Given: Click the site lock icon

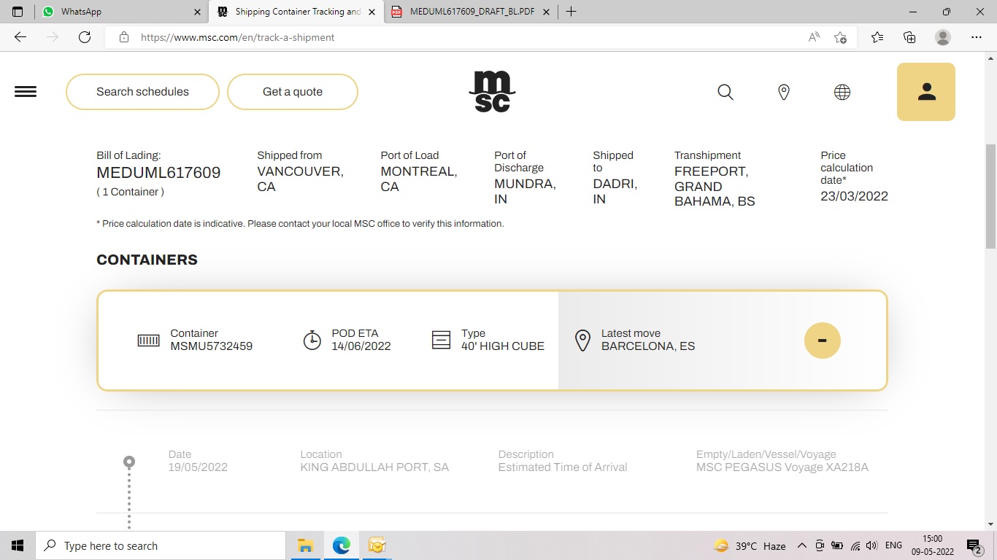Looking at the screenshot, I should (x=124, y=37).
